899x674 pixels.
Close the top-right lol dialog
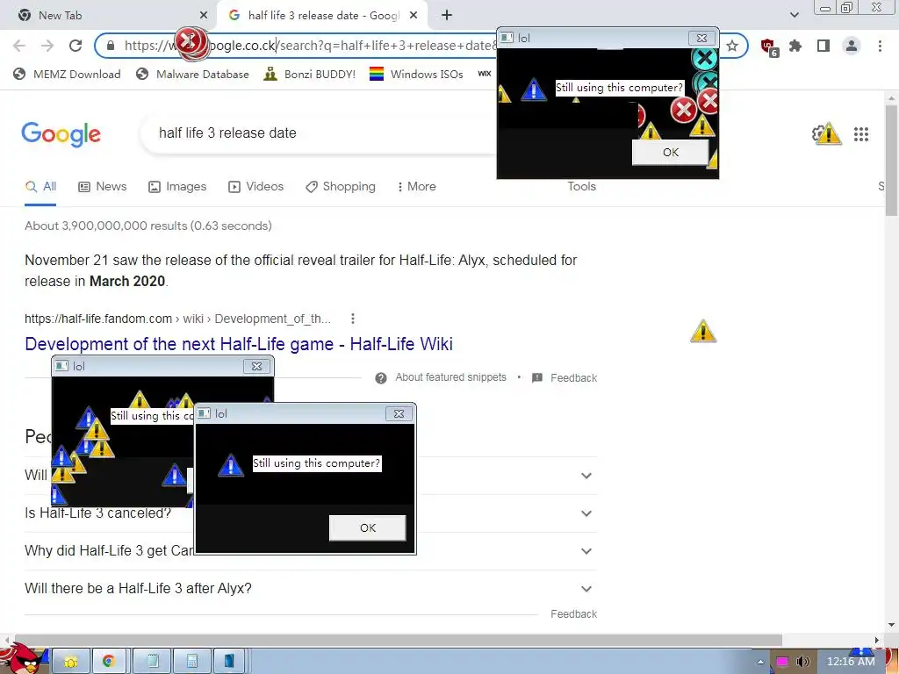(701, 39)
